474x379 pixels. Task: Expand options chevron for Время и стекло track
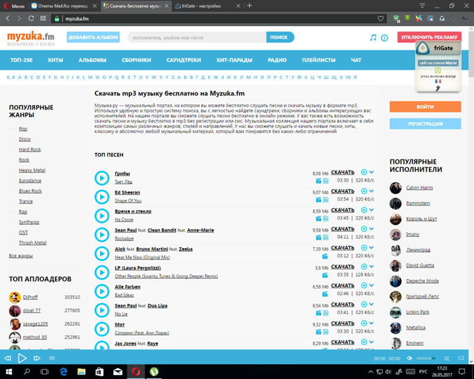pos(371,210)
